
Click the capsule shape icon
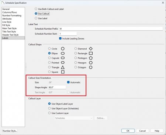(x=63, y=58)
